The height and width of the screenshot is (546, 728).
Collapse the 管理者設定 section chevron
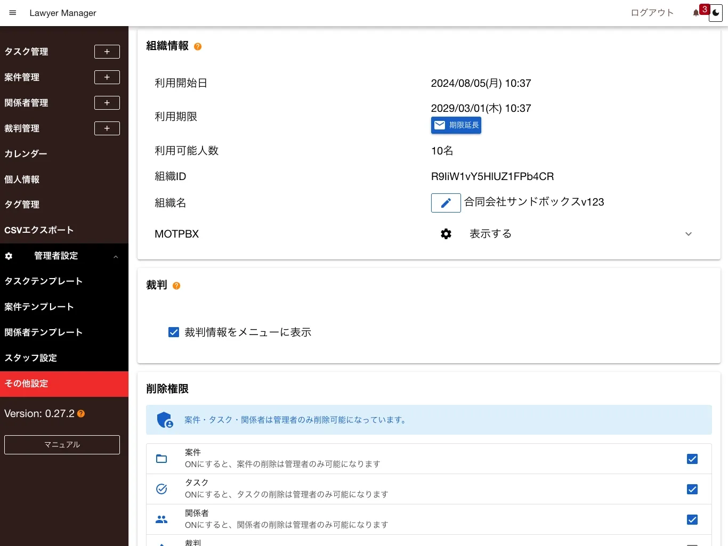click(x=116, y=257)
